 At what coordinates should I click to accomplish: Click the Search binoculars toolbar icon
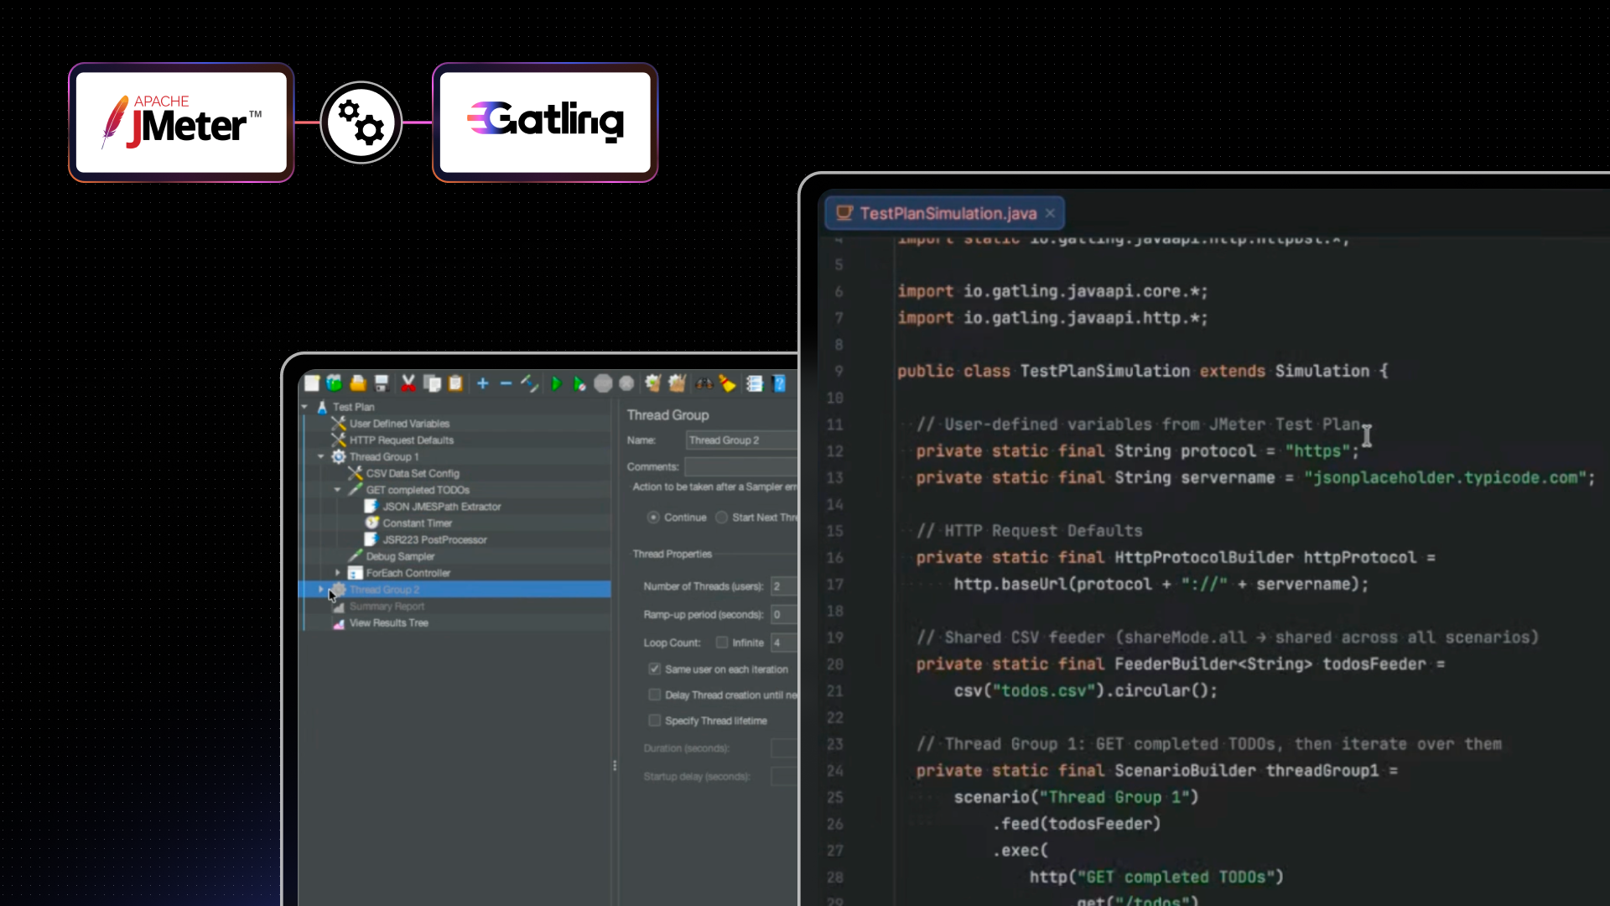704,383
